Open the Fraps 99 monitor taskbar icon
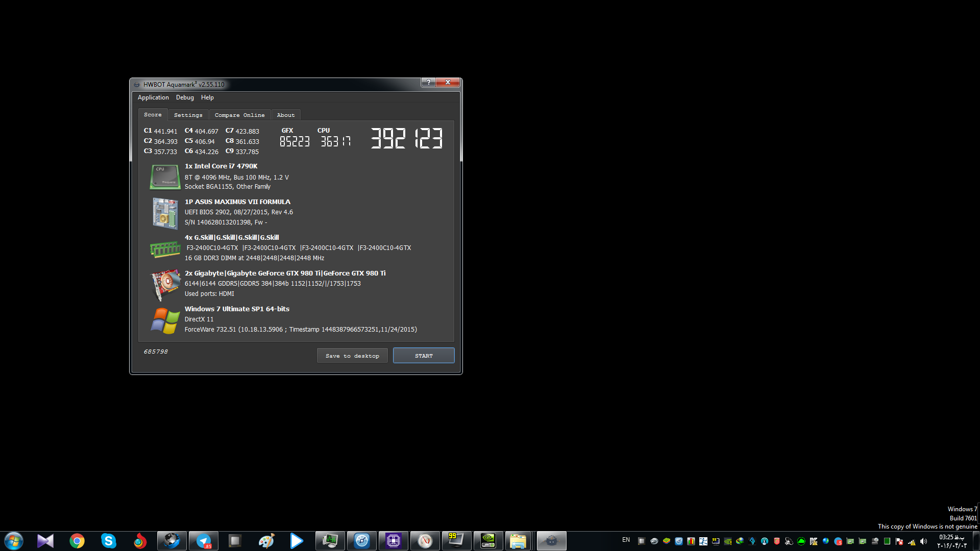Screen dimensions: 980x551 coord(456,541)
